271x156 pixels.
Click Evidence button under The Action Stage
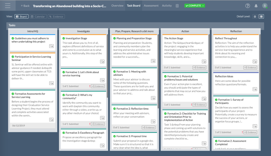coord(199,67)
